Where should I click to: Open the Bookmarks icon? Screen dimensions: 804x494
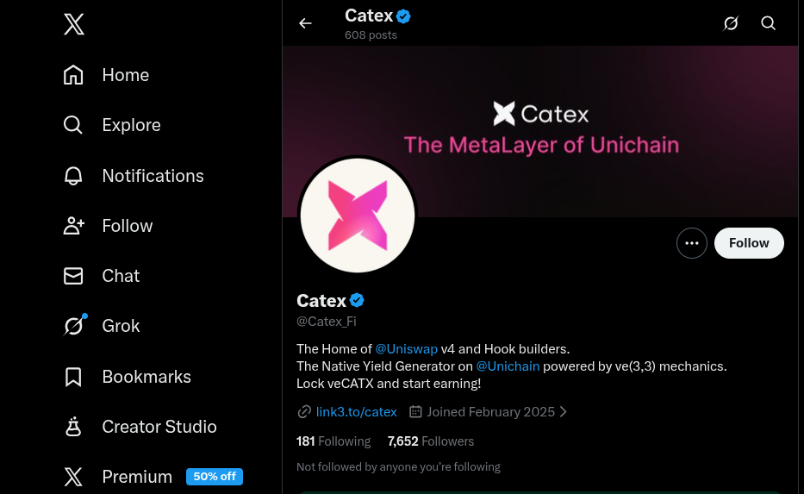coord(74,377)
